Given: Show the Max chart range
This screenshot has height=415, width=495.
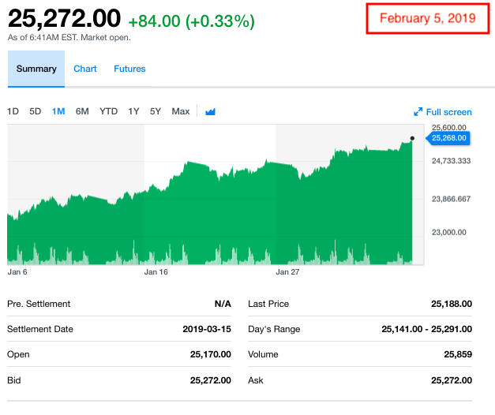Looking at the screenshot, I should (x=181, y=111).
